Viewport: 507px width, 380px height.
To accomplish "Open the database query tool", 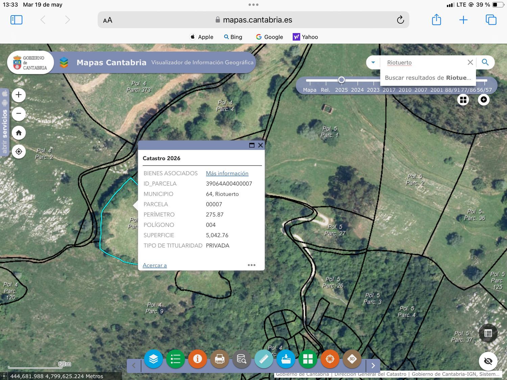I will (242, 359).
